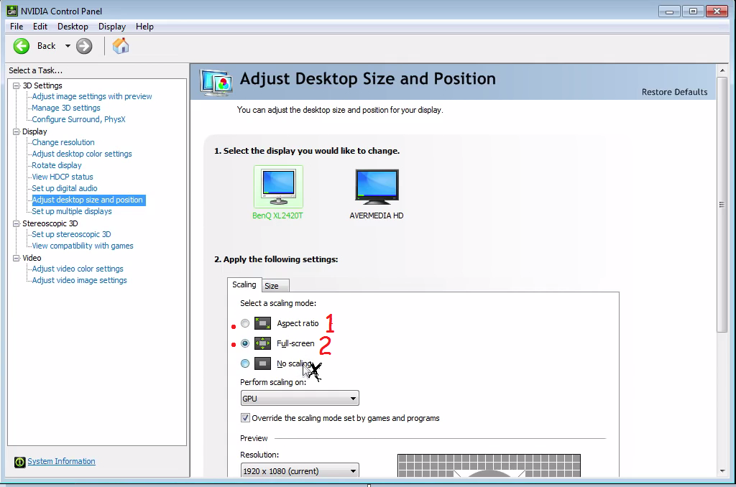Open the System Information link
This screenshot has width=736, height=487.
pos(62,461)
